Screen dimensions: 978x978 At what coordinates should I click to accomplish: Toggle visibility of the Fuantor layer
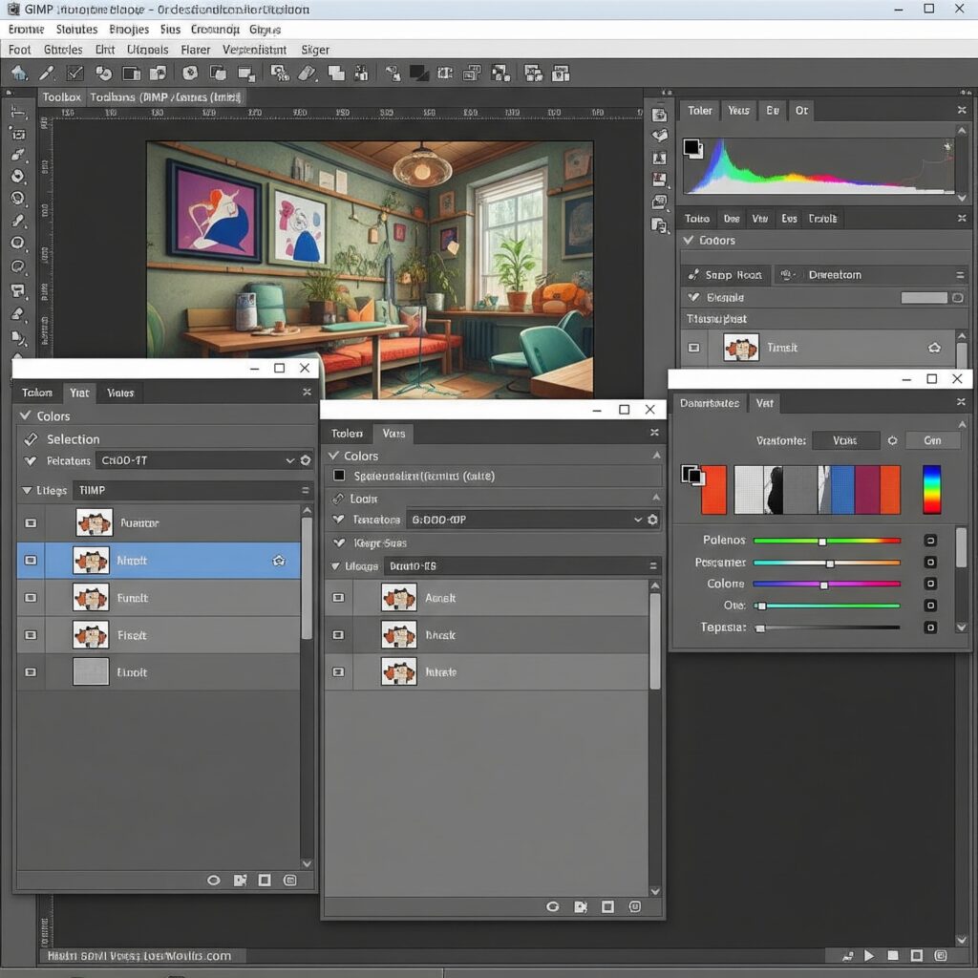31,523
